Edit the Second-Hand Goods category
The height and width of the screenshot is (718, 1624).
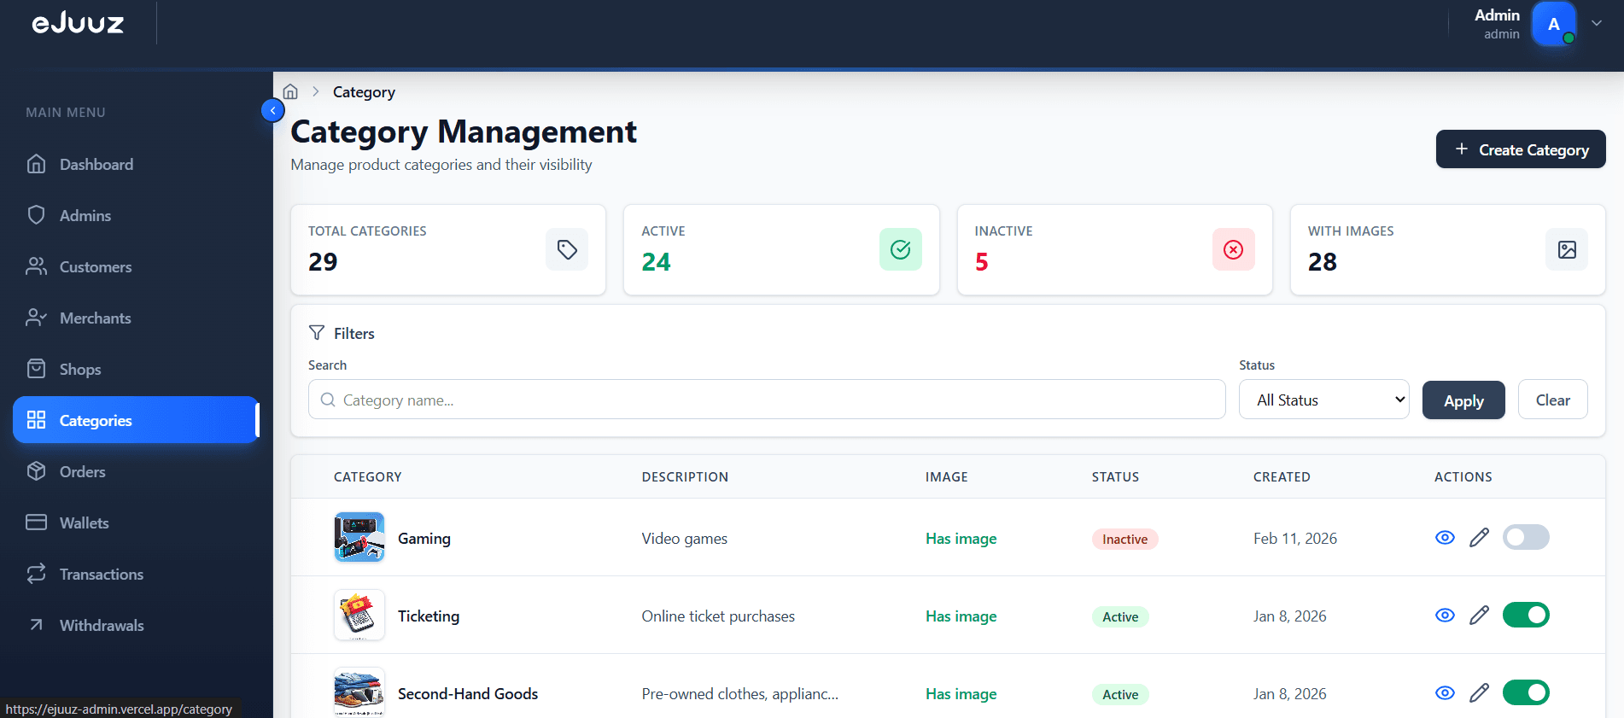(x=1479, y=692)
